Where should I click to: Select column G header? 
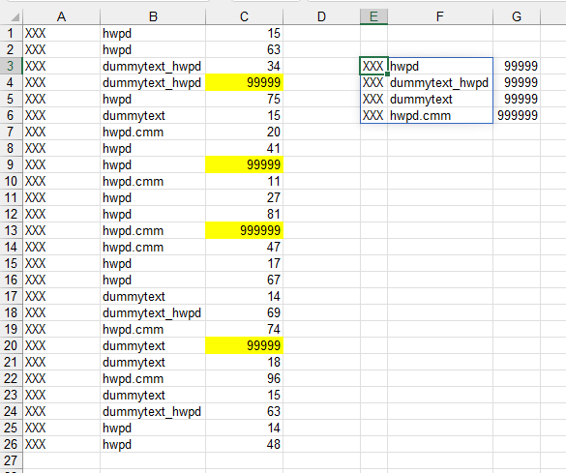[517, 16]
